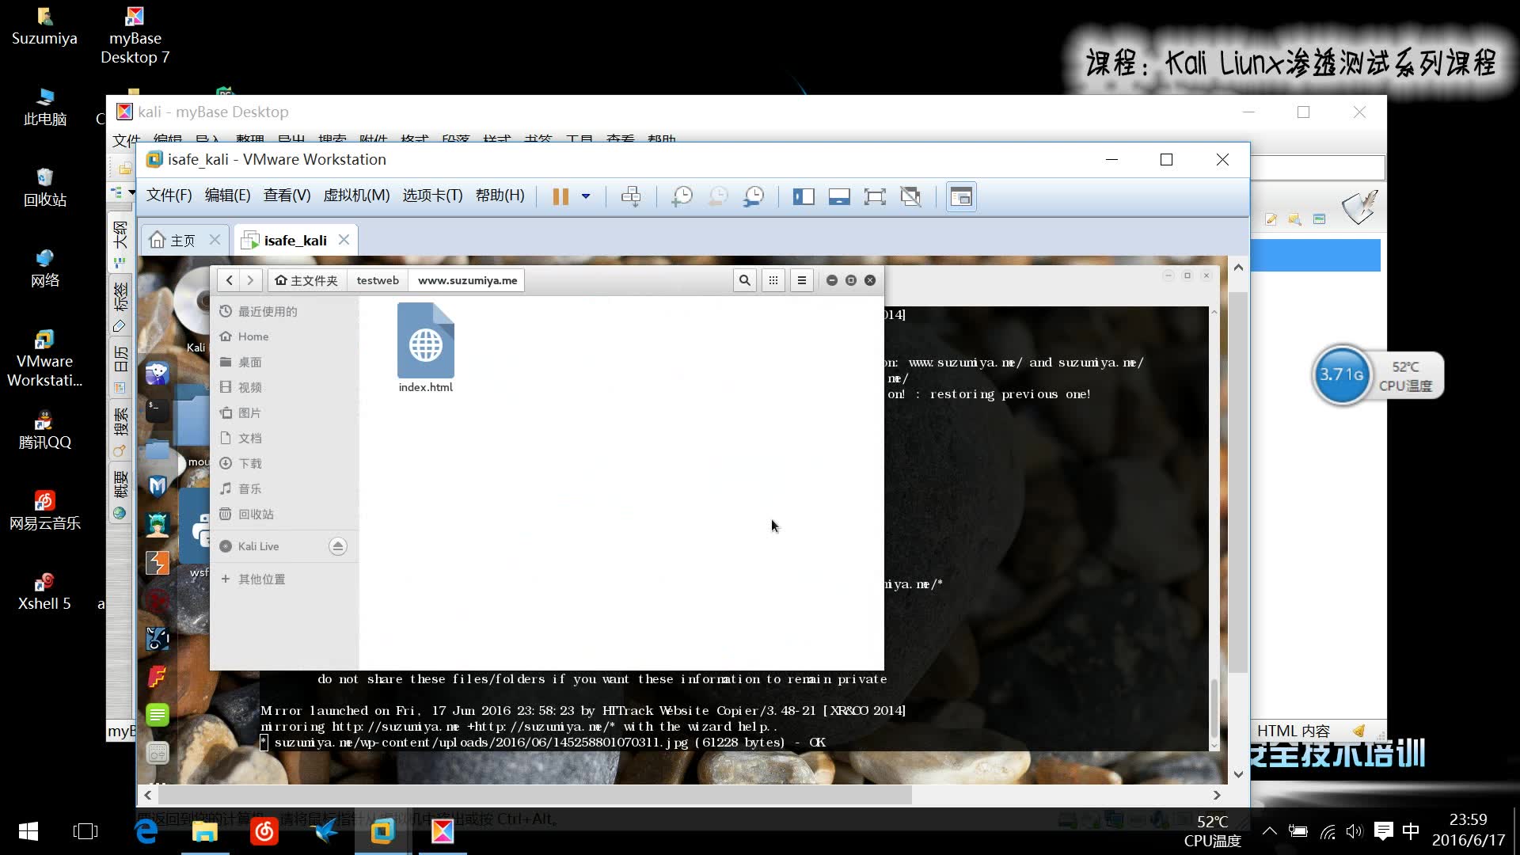This screenshot has width=1520, height=855.
Task: Open file manager hamburger menu
Action: pyautogui.click(x=801, y=280)
